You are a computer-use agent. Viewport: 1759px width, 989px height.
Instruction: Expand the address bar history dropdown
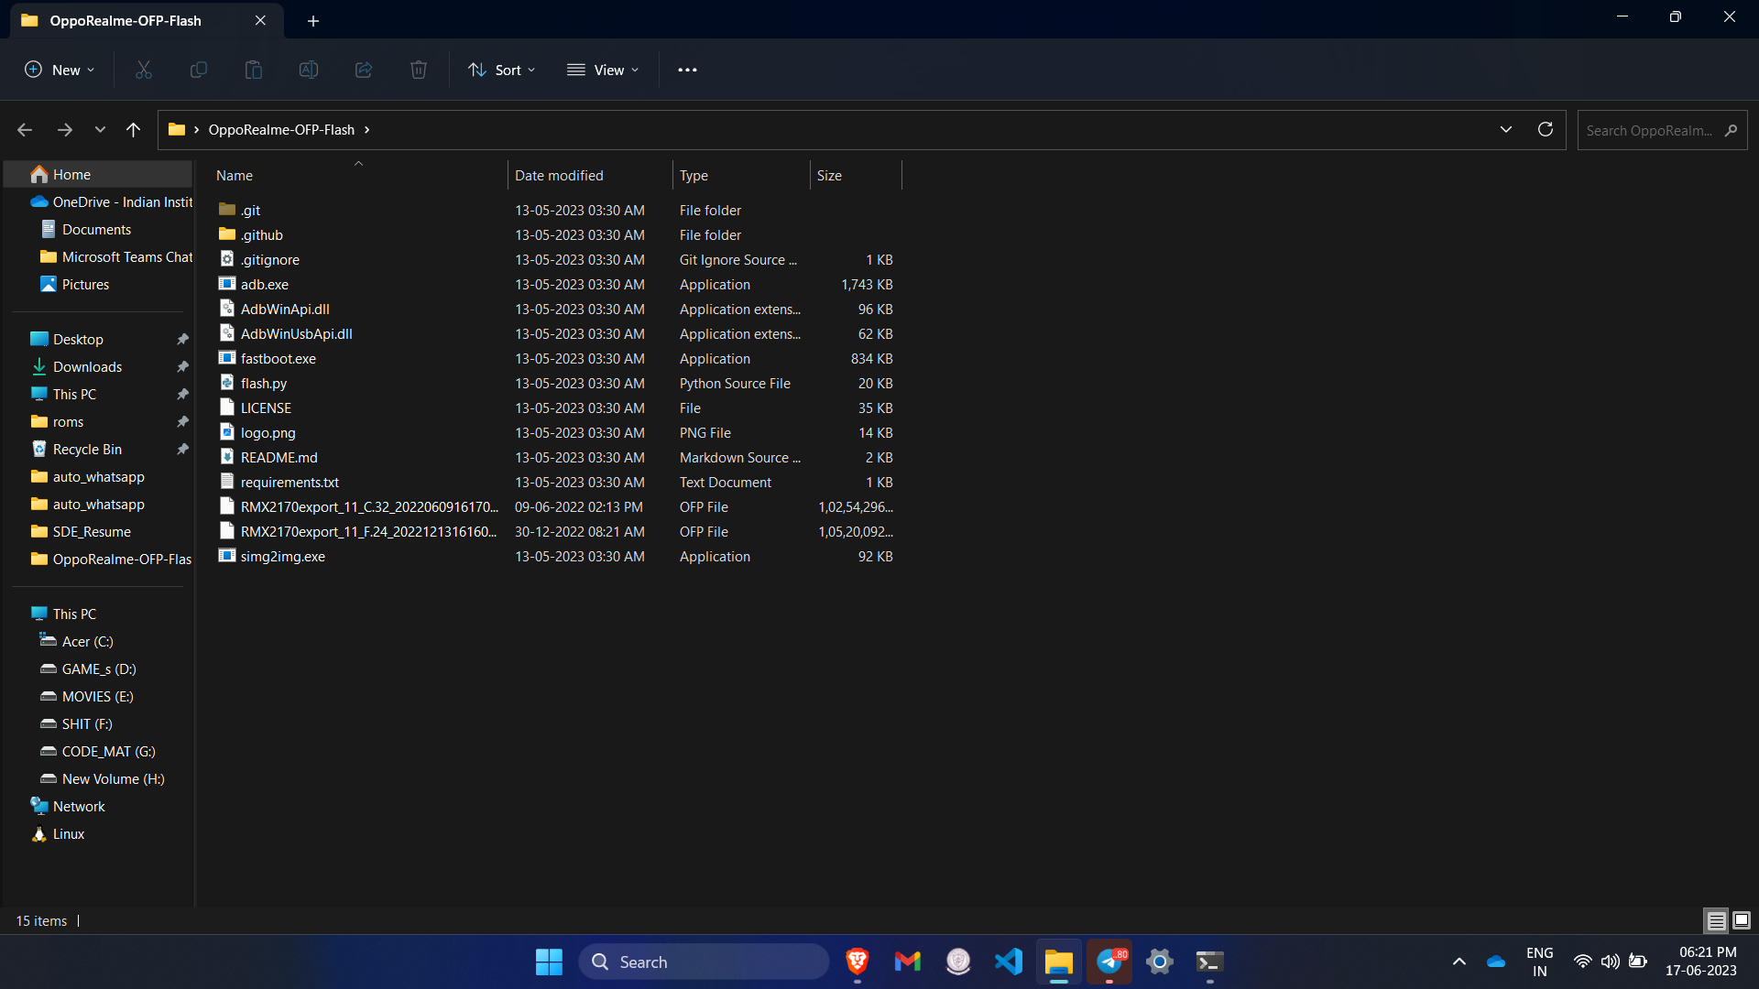tap(1505, 129)
